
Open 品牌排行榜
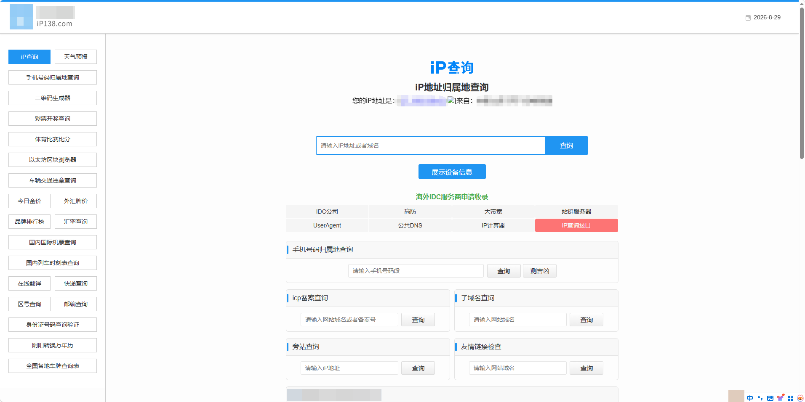[29, 222]
